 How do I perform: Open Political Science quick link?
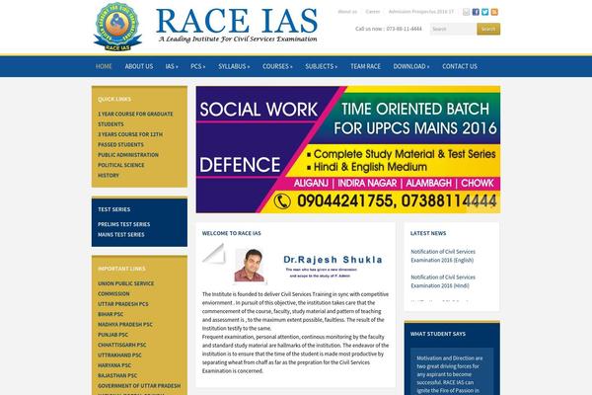pyautogui.click(x=120, y=165)
